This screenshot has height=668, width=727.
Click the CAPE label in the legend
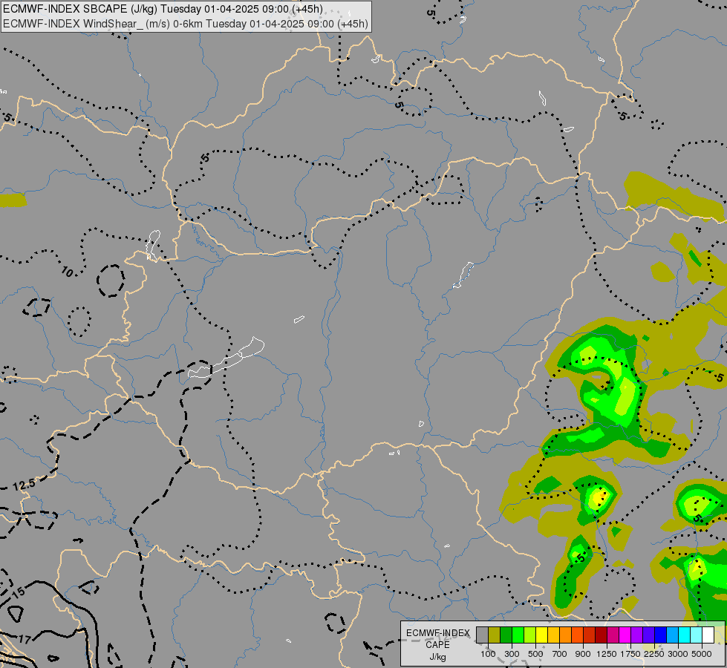tap(437, 645)
